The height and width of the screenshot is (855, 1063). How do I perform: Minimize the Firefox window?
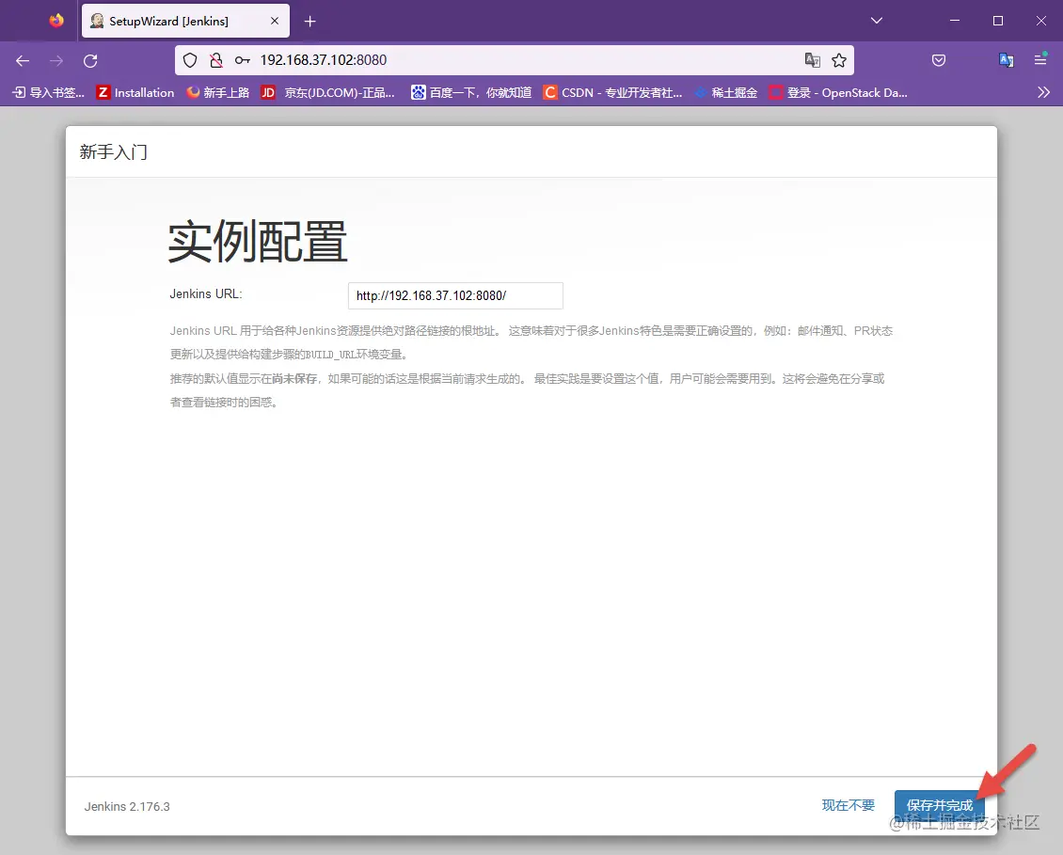955,21
